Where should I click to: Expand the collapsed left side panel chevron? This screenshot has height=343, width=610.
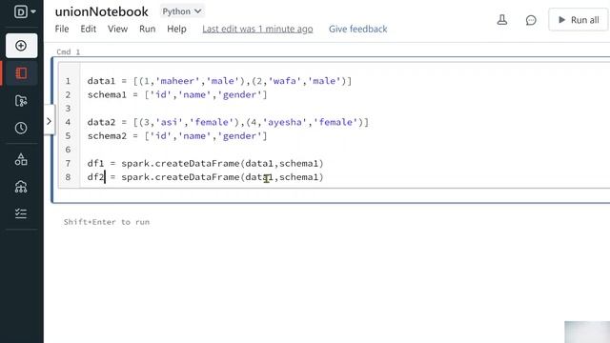(49, 121)
